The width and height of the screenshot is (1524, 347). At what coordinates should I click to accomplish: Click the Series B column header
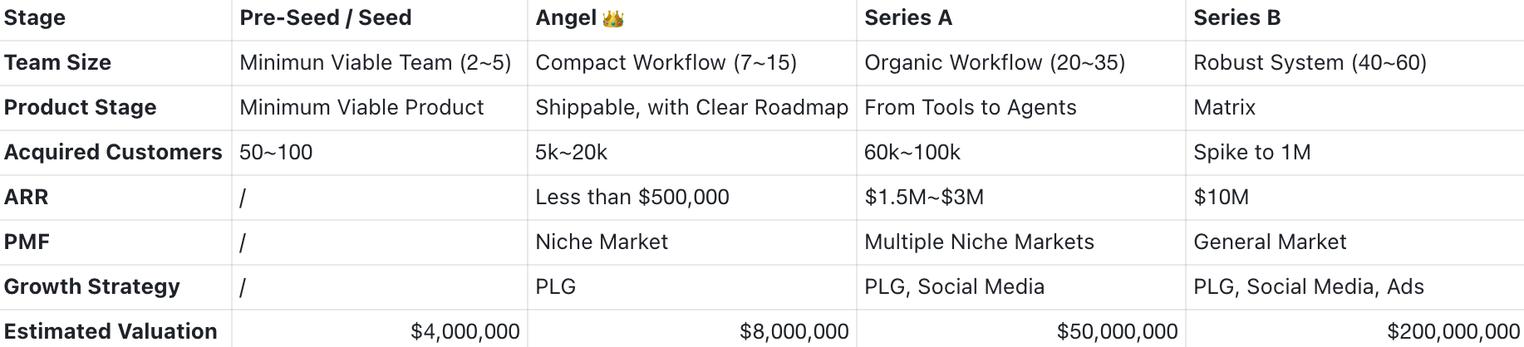pos(1354,18)
